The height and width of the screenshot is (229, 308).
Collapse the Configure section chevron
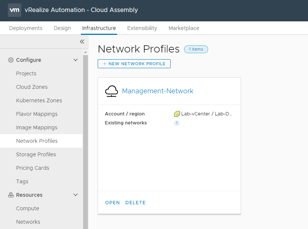coord(76,60)
